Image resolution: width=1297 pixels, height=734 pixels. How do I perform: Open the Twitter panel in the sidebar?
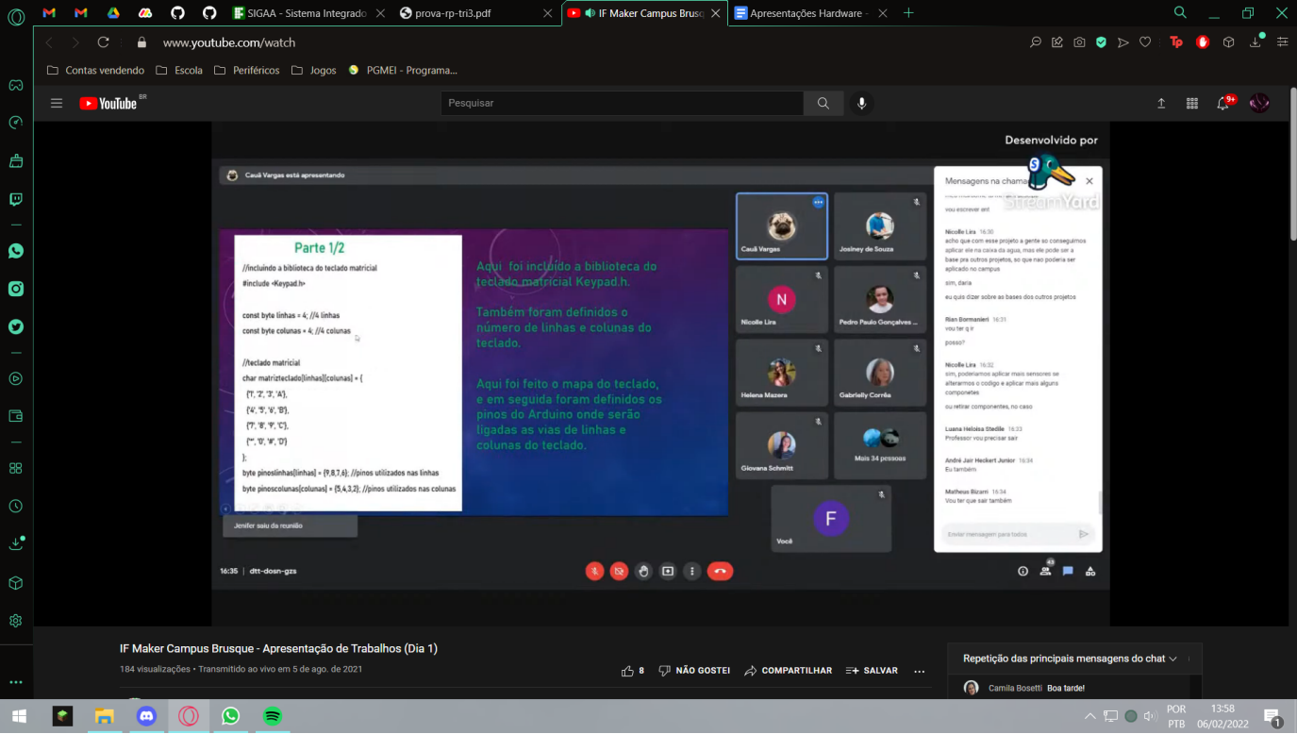[x=16, y=327]
